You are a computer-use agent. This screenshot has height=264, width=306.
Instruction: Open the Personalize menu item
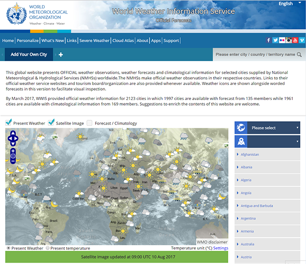(27, 40)
